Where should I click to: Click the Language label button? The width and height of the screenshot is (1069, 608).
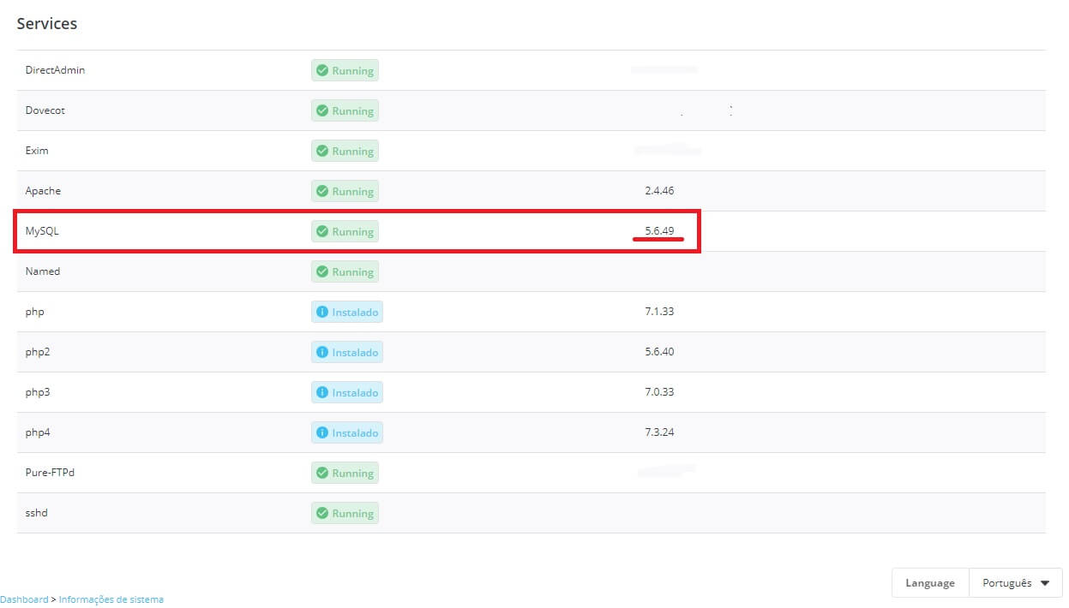[x=930, y=583]
